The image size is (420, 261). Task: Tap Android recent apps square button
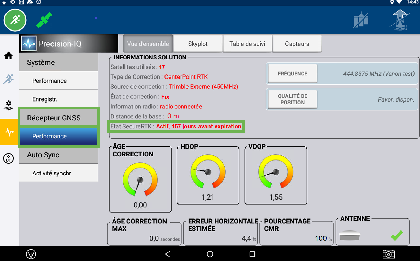[x=252, y=254]
